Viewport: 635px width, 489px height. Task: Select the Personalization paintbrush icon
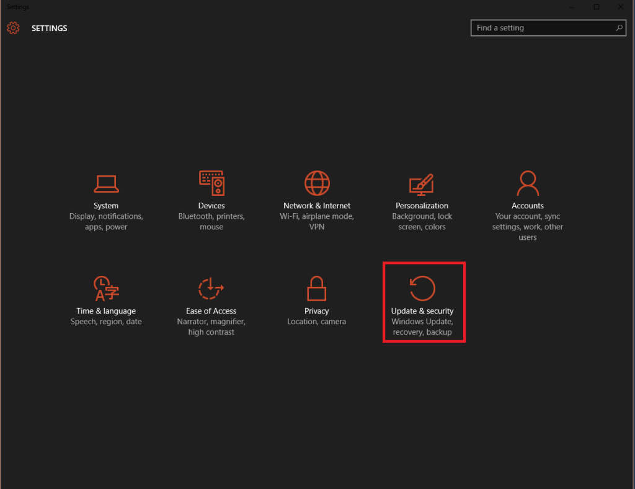(x=422, y=183)
